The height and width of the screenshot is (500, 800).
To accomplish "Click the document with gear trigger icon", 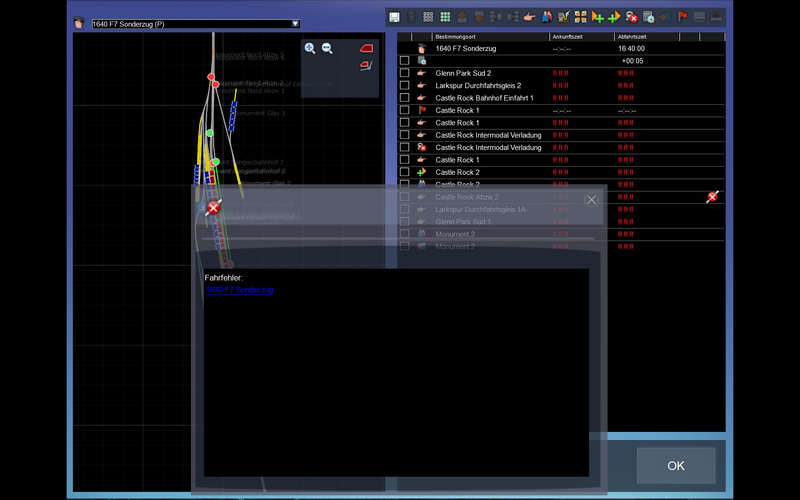I will [x=649, y=17].
